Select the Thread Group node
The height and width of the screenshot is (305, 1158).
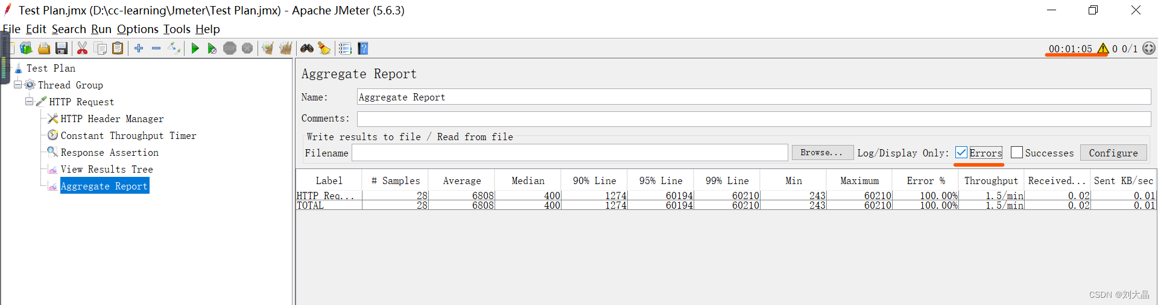point(71,85)
